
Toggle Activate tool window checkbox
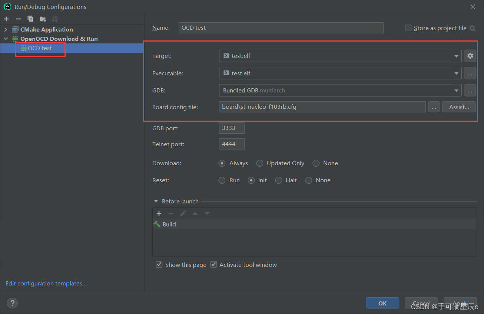click(x=213, y=265)
